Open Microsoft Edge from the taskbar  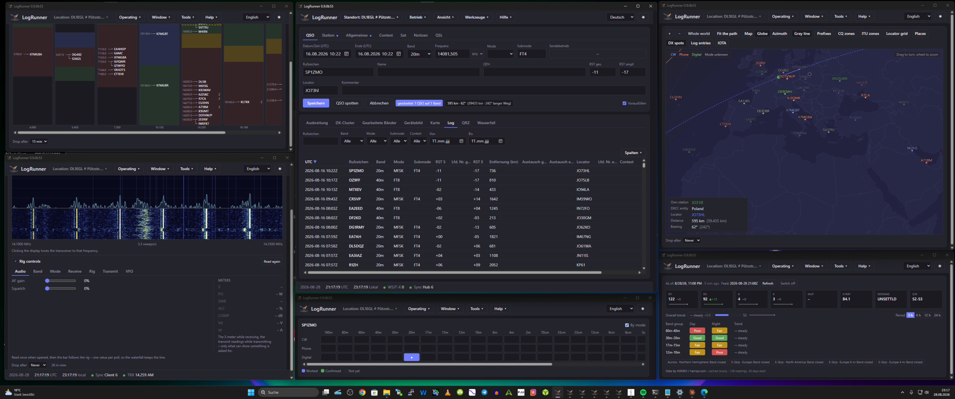704,392
